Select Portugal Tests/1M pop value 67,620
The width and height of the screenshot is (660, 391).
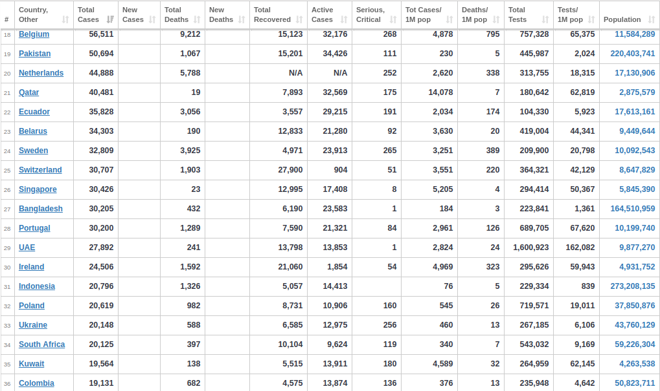[x=582, y=228]
